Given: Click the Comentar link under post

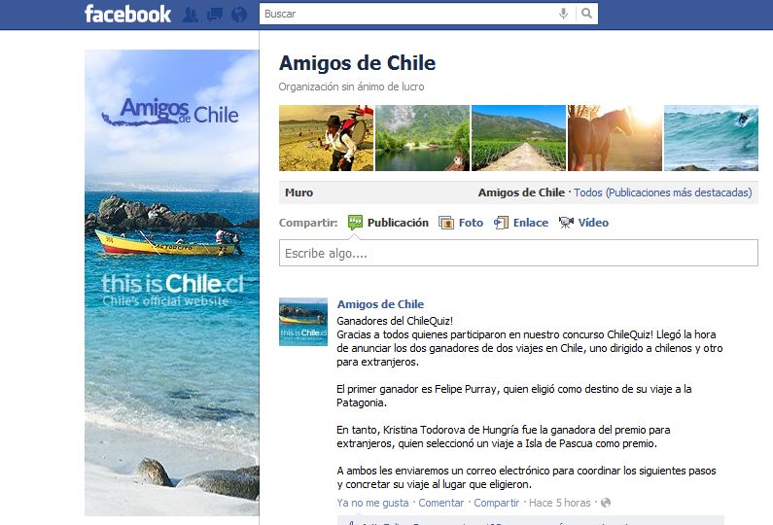Looking at the screenshot, I should 441,503.
